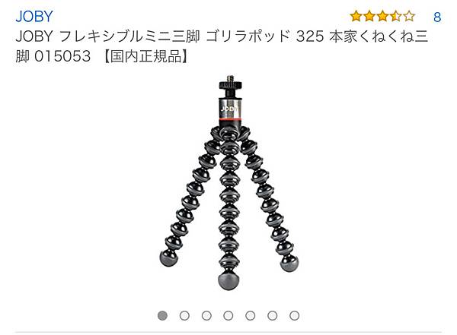The width and height of the screenshot is (457, 335).
Task: Select the middle fourth image dot
Action: coord(228,315)
